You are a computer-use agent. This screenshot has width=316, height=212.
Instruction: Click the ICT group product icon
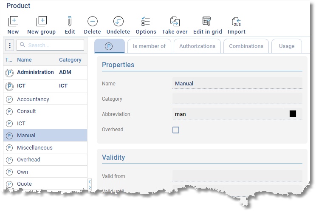click(x=9, y=86)
